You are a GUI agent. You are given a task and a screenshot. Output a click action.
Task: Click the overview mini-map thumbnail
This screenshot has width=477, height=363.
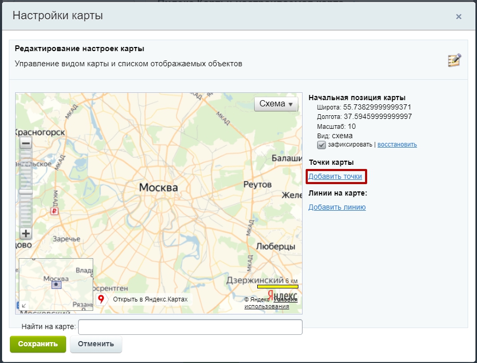[x=56, y=284]
